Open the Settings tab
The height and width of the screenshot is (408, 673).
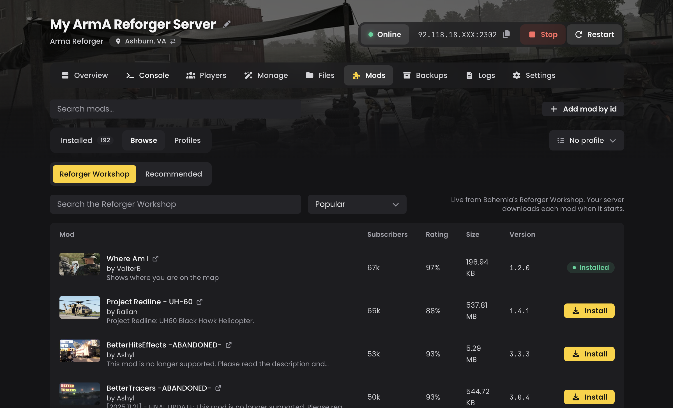(534, 75)
